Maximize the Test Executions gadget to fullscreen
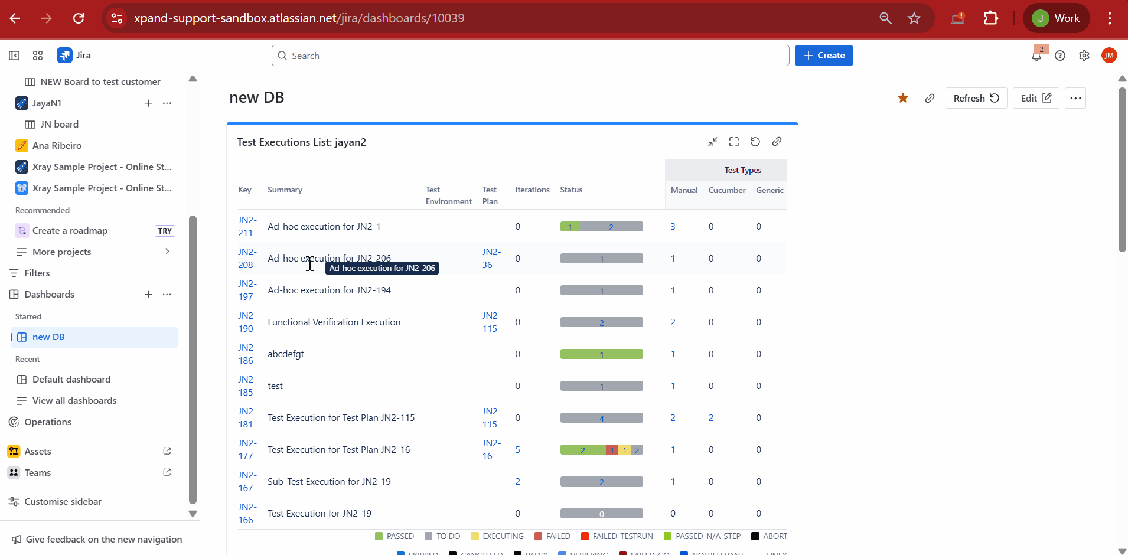 tap(734, 142)
